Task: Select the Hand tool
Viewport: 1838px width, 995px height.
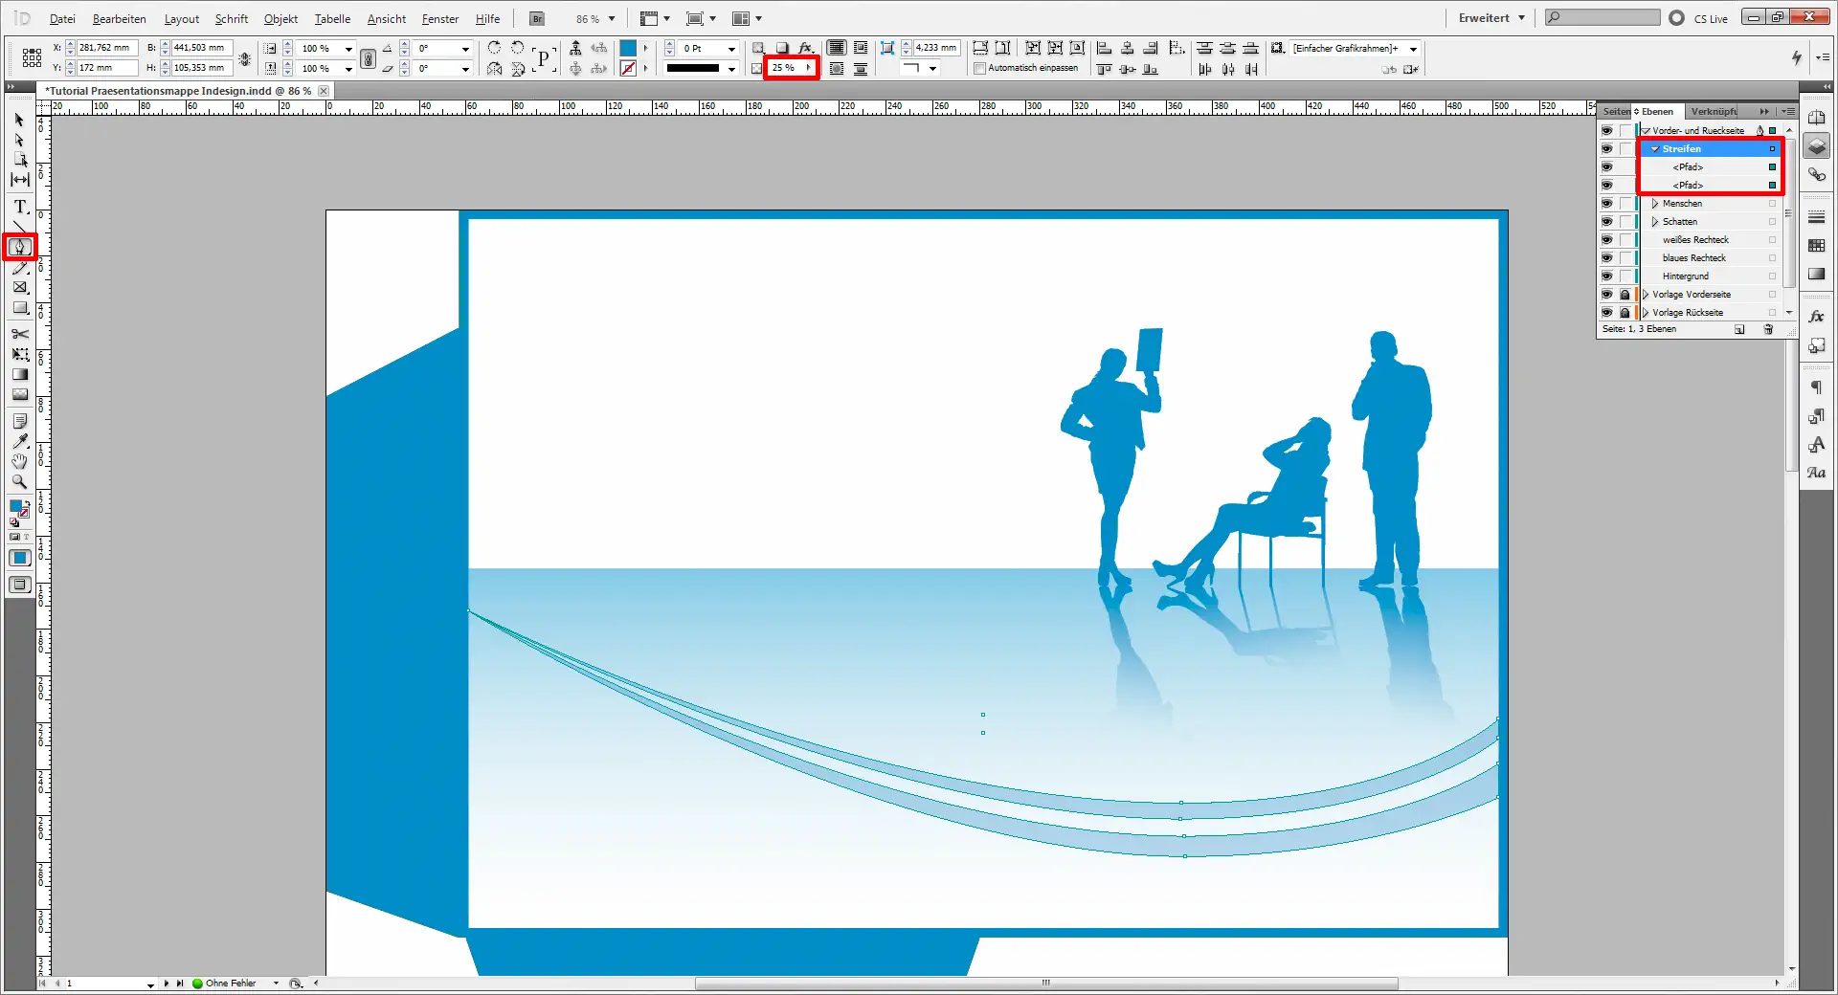Action: tap(18, 461)
